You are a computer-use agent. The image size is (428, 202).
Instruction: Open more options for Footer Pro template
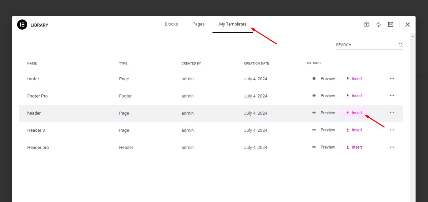[x=392, y=96]
